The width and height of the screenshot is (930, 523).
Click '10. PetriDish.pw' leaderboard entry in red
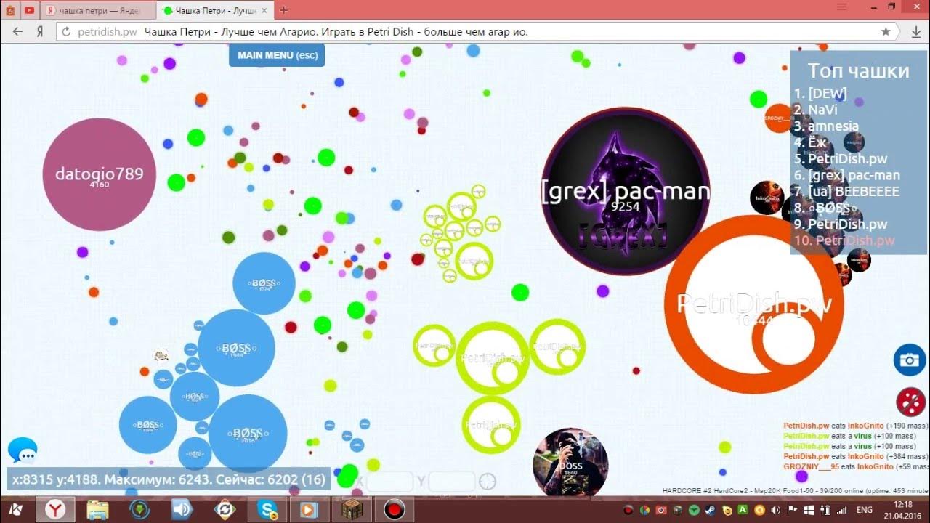click(844, 240)
